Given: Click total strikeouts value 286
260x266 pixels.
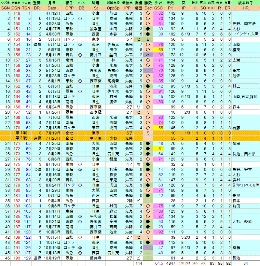Looking at the screenshot, I should [x=203, y=263].
